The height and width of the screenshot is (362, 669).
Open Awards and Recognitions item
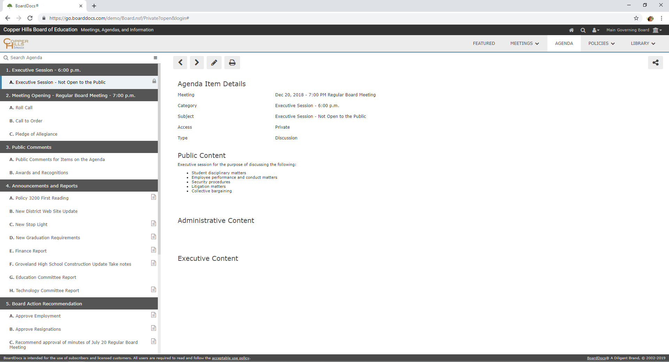79,173
